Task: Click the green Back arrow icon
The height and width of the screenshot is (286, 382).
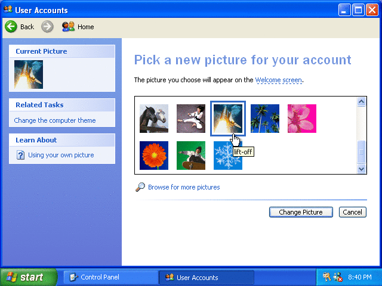Action: [11, 26]
